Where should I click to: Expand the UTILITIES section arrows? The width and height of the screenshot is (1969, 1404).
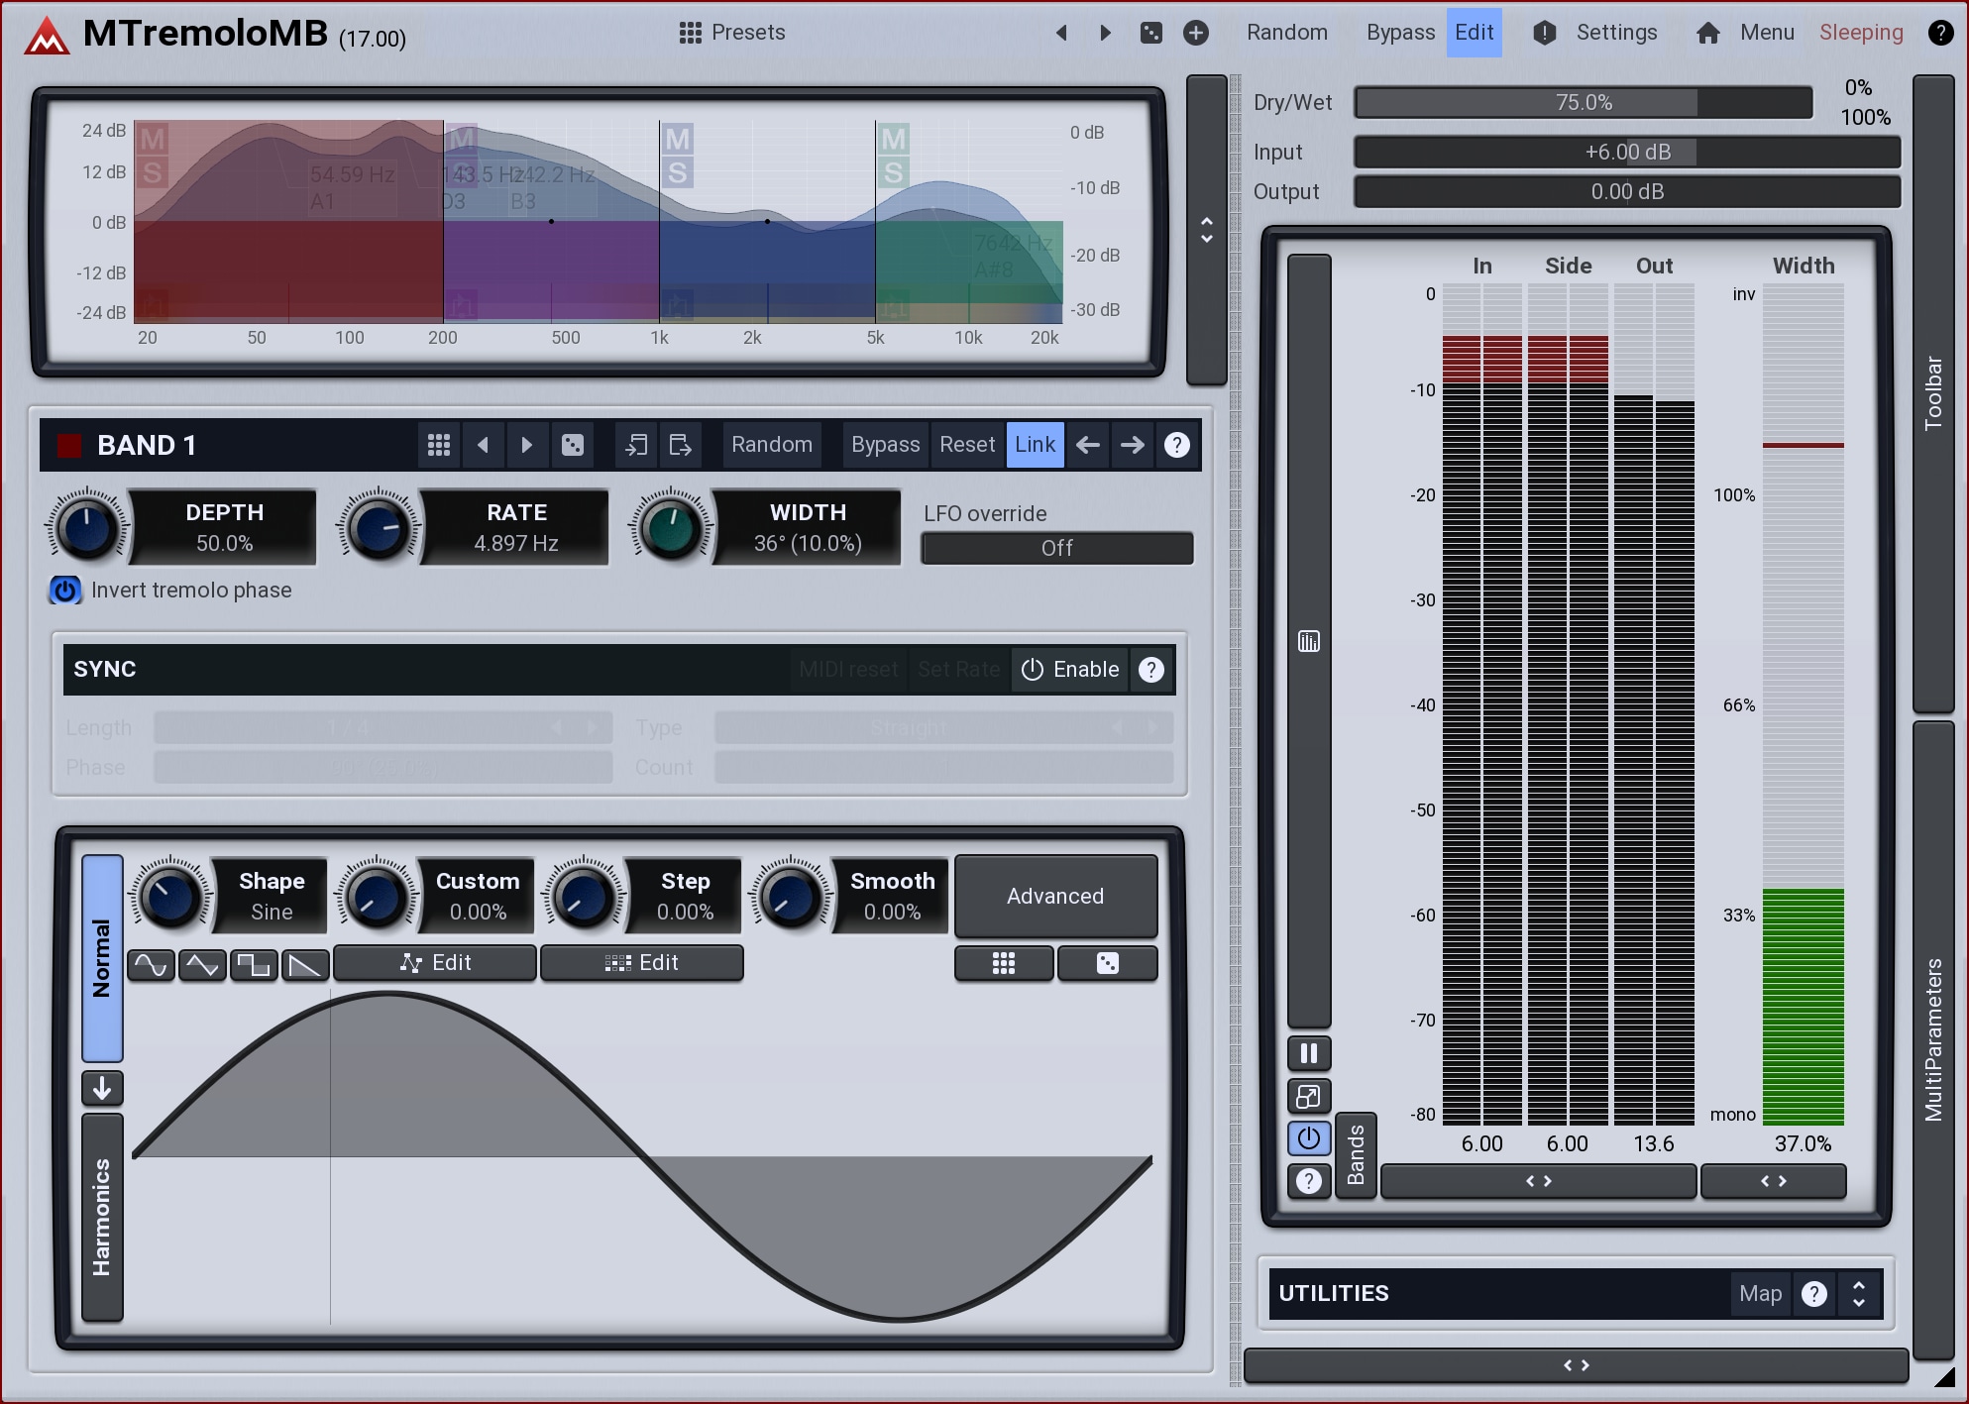coord(1859,1294)
